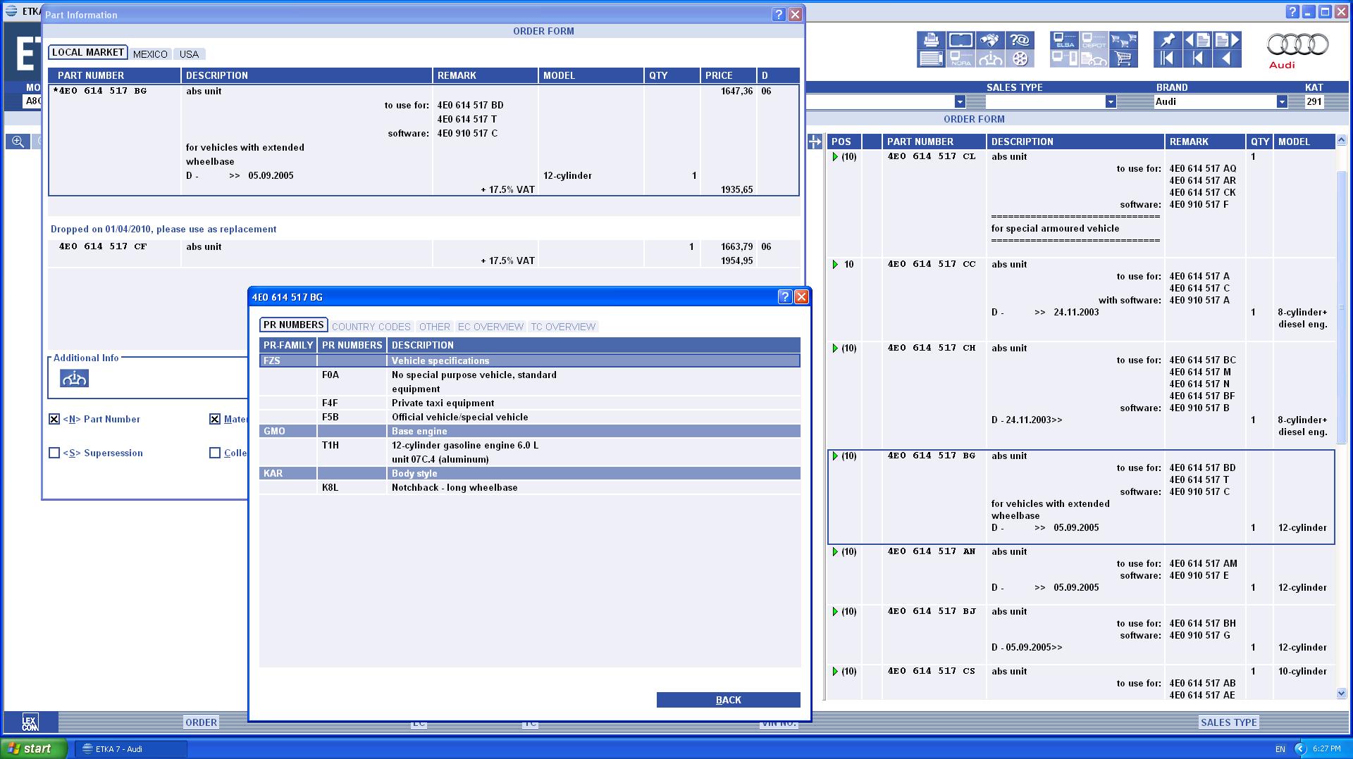This screenshot has height=759, width=1353.
Task: Expand the green arrow for 4E0 614 517 BJ
Action: (835, 612)
